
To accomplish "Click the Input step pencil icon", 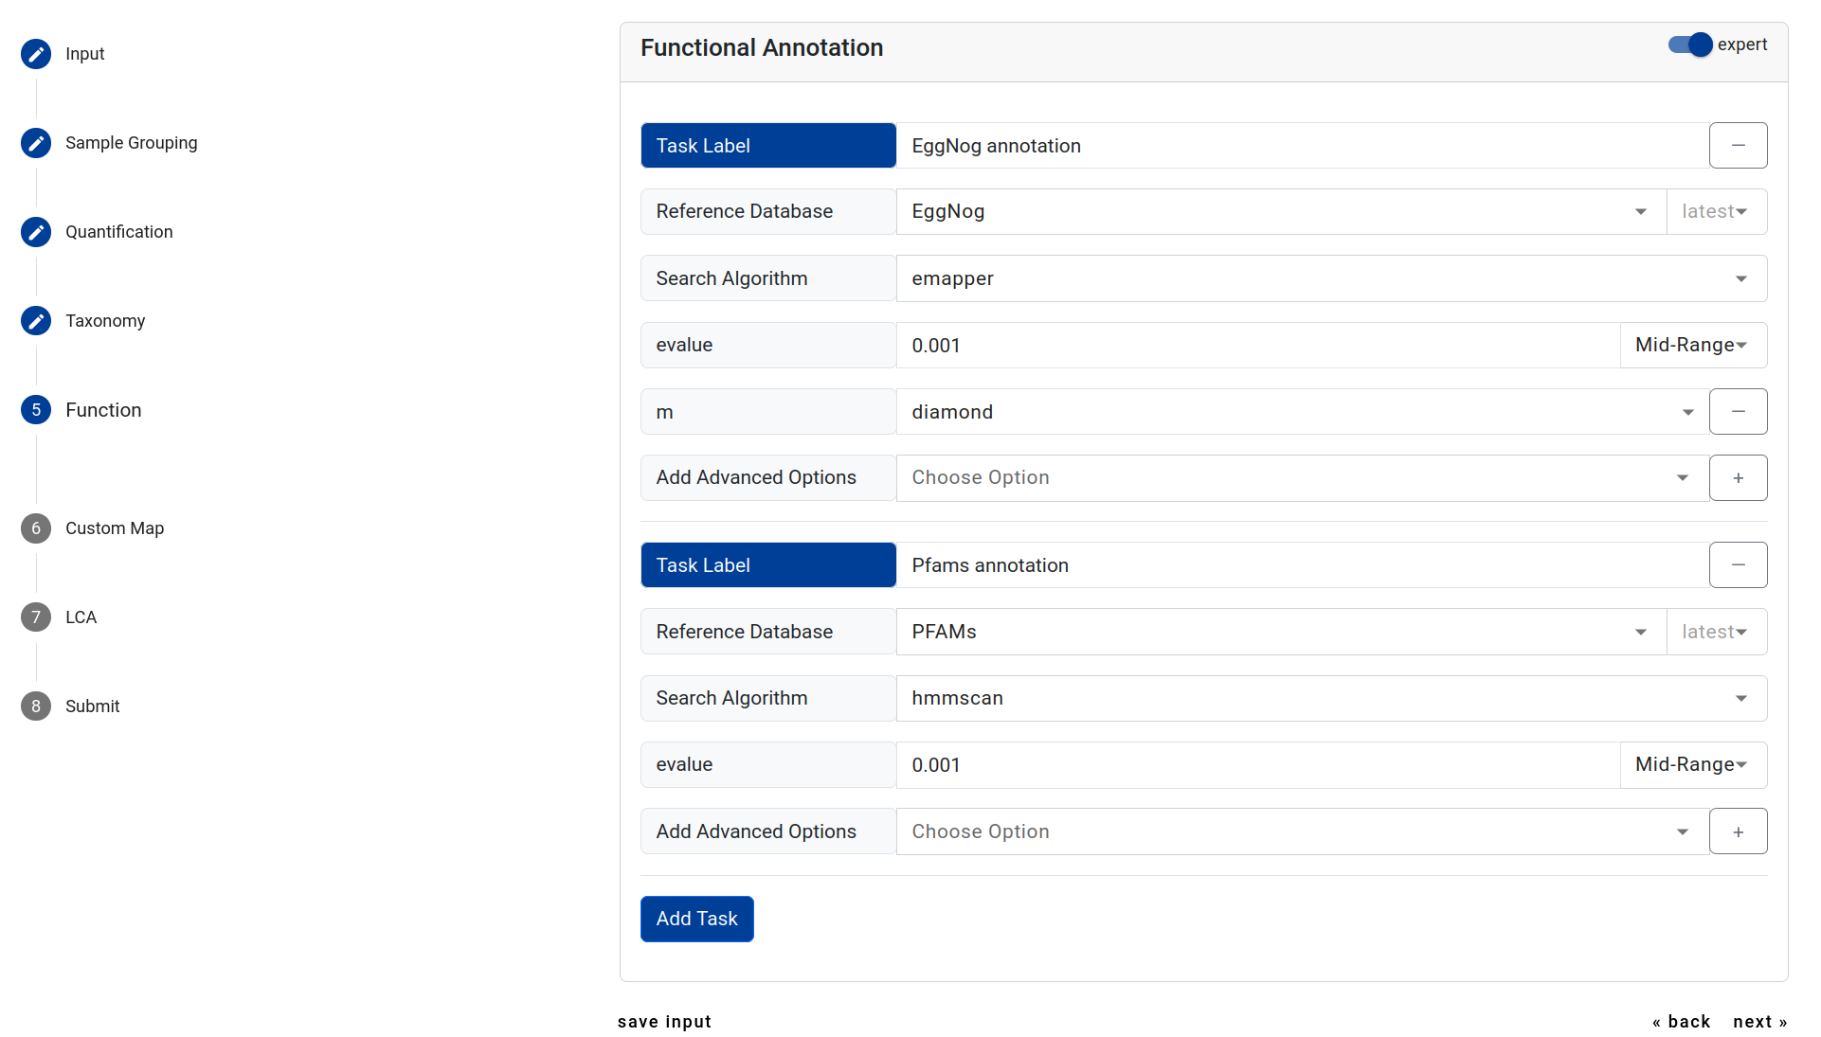I will click(x=36, y=54).
